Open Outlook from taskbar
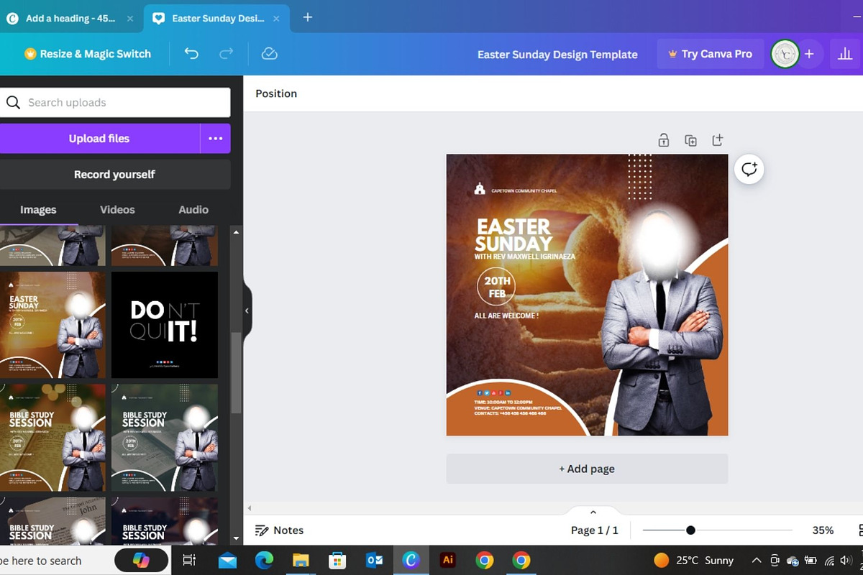The image size is (863, 575). tap(374, 561)
